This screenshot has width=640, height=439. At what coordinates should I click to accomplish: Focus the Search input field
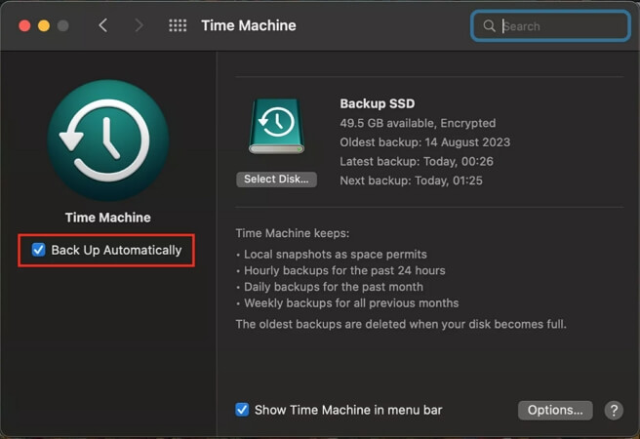[550, 26]
